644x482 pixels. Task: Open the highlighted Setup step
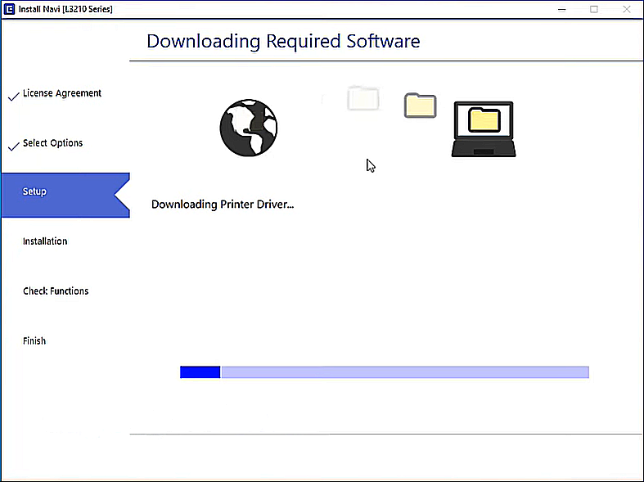(x=34, y=191)
